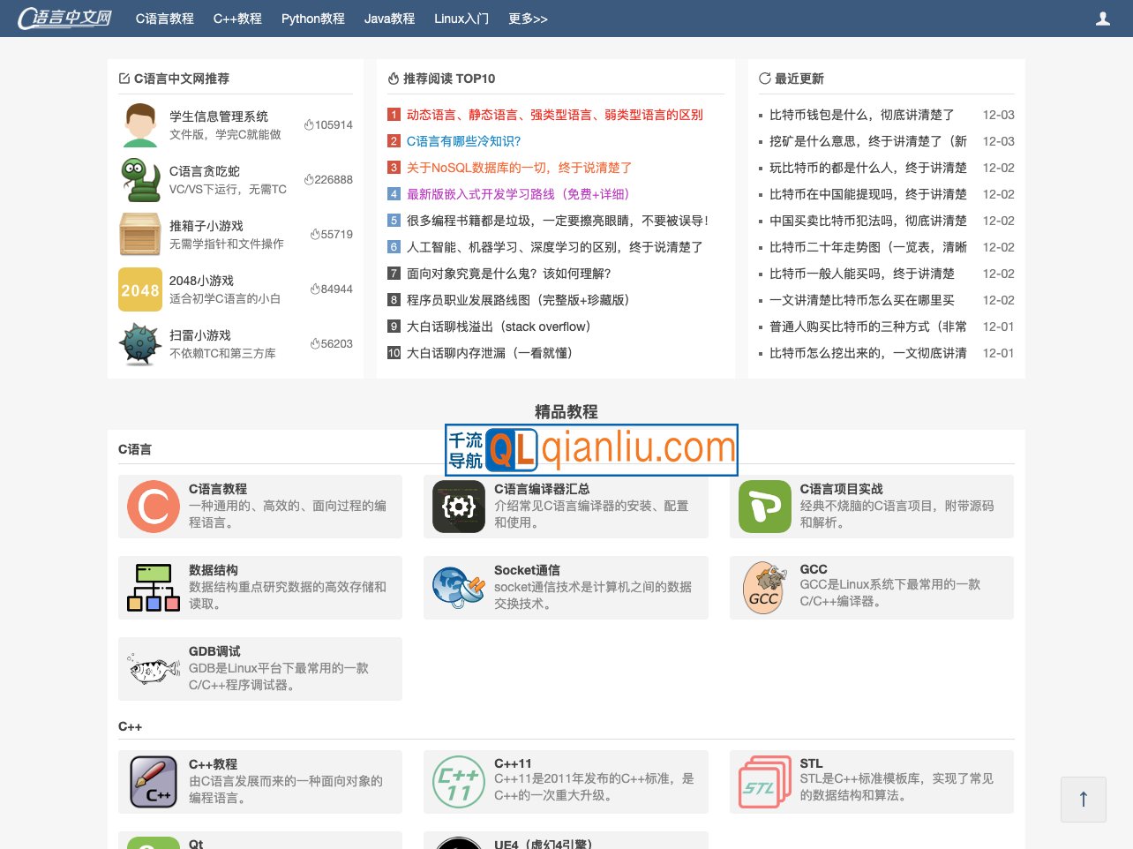Click the user profile icon top right

coord(1103,18)
